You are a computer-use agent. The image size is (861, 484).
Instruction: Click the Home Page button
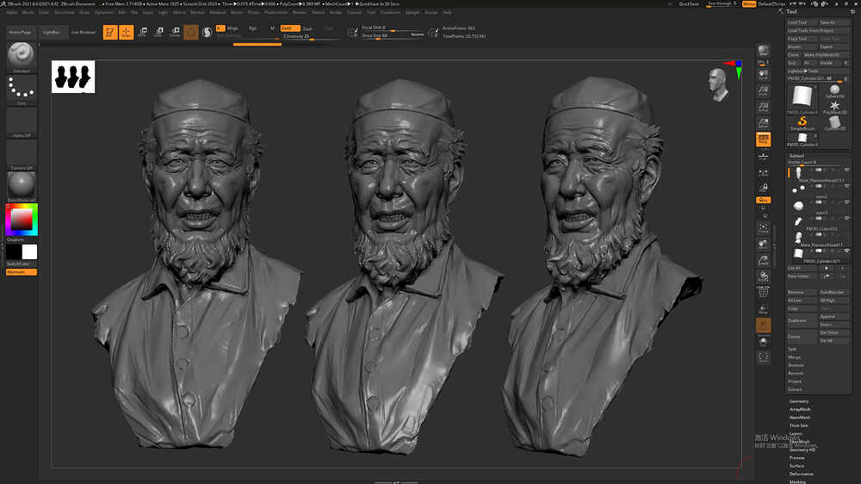tap(20, 33)
